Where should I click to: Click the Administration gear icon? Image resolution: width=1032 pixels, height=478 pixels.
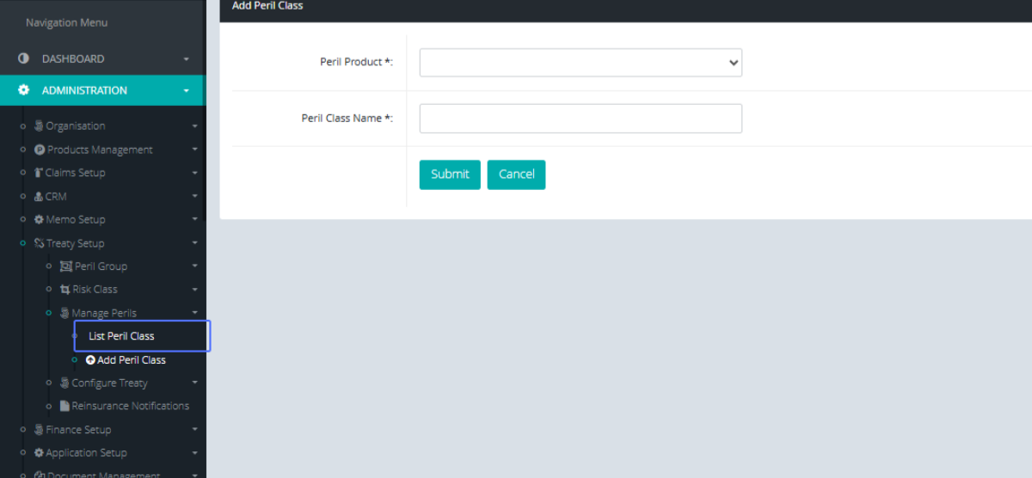click(x=24, y=90)
